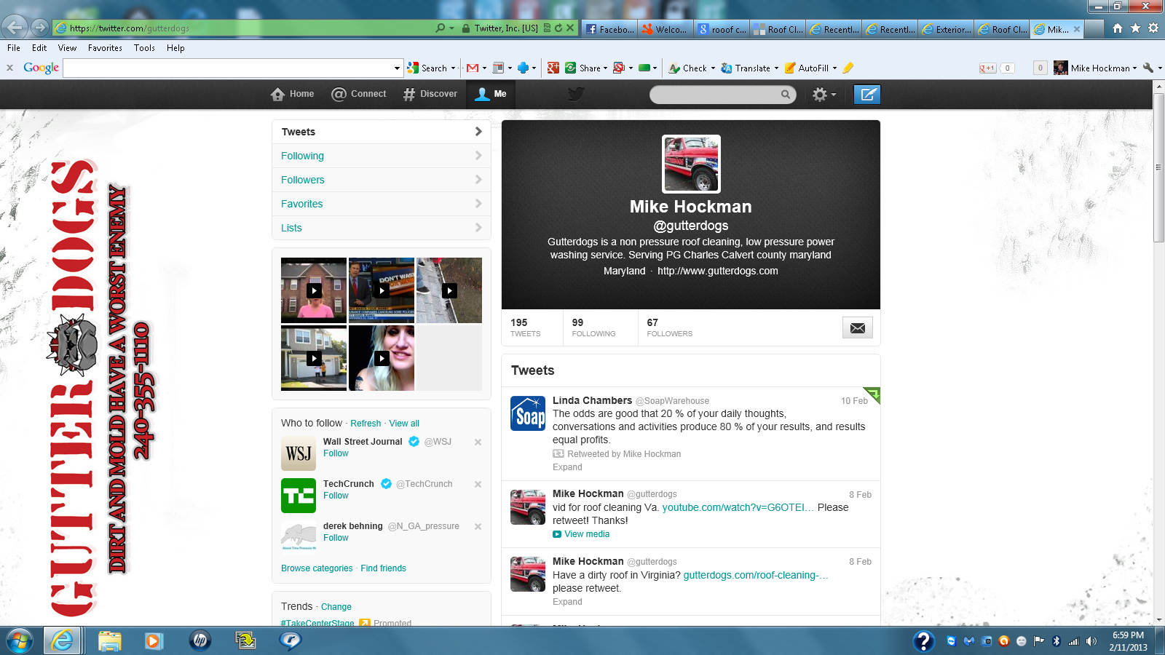Click the Gmail icon in Google toolbar
The height and width of the screenshot is (655, 1165).
tap(473, 68)
